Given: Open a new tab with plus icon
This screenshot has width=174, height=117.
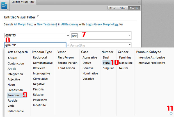Looking at the screenshot, I should pos(39,2).
